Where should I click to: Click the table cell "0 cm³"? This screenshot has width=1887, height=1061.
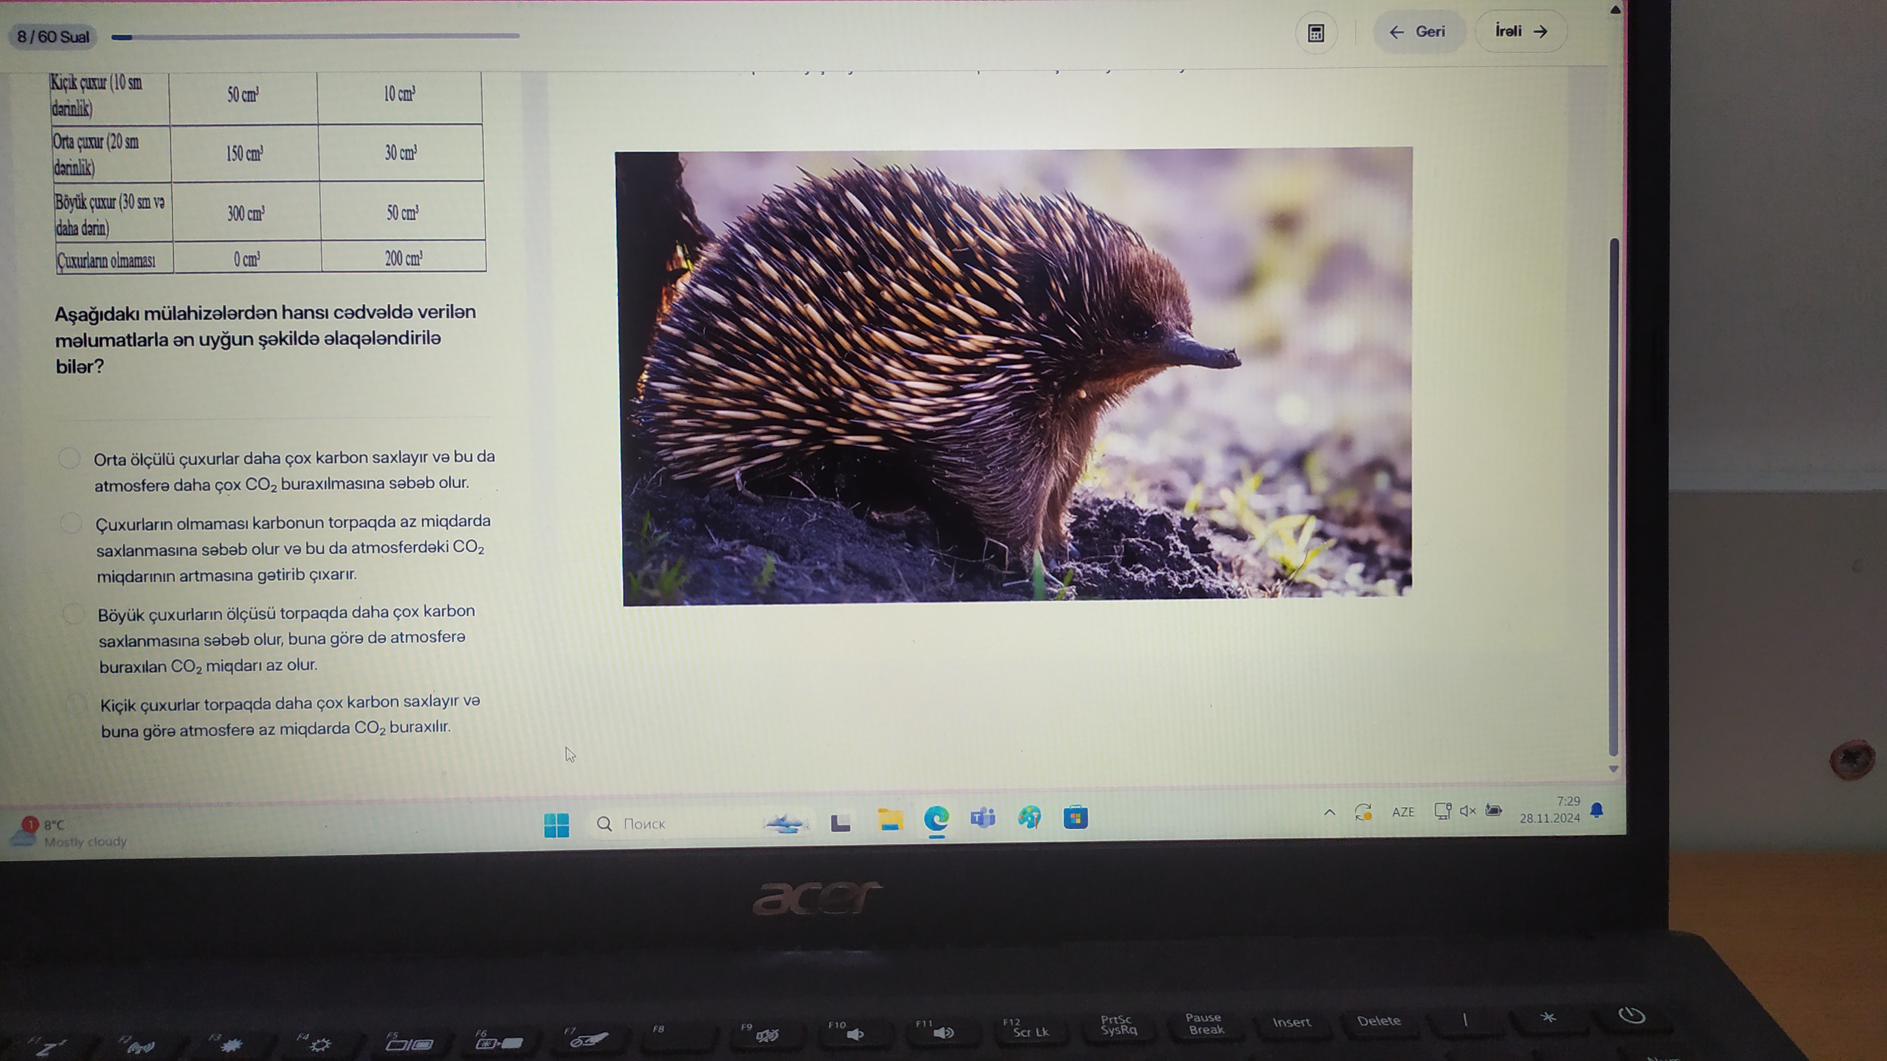(247, 259)
